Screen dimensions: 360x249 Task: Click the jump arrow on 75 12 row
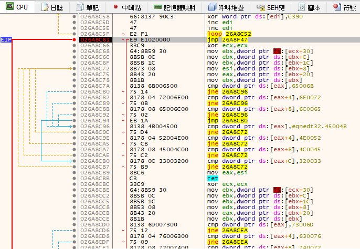123,231
